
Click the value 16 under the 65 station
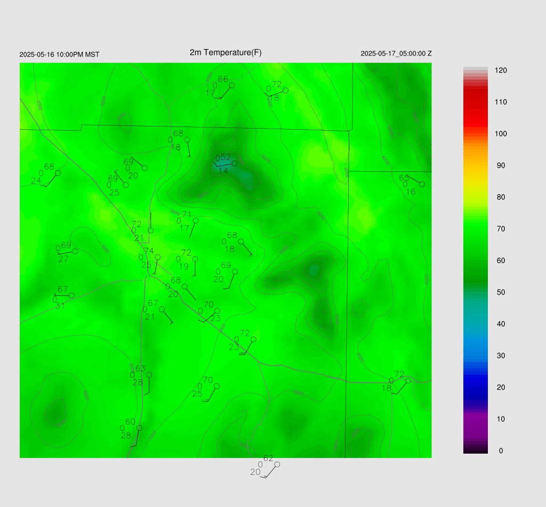(411, 192)
